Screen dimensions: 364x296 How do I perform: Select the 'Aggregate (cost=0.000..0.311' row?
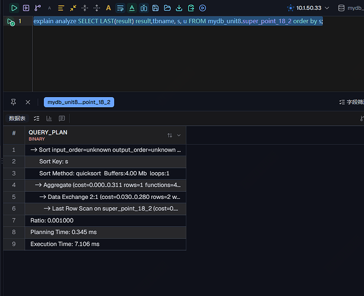pos(105,185)
